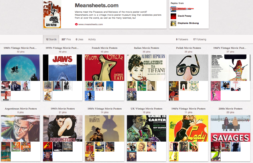Open the www.meansheets.com website link
Viewport: 253px width, 163px height.
click(91, 24)
